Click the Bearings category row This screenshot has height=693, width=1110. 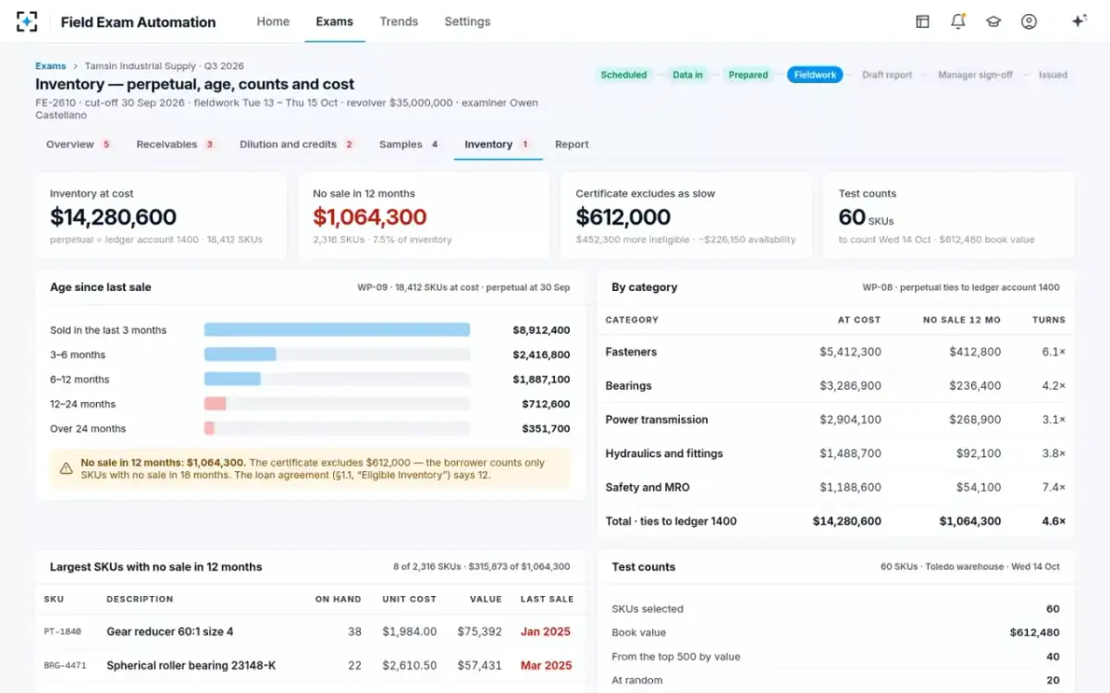[x=835, y=385]
